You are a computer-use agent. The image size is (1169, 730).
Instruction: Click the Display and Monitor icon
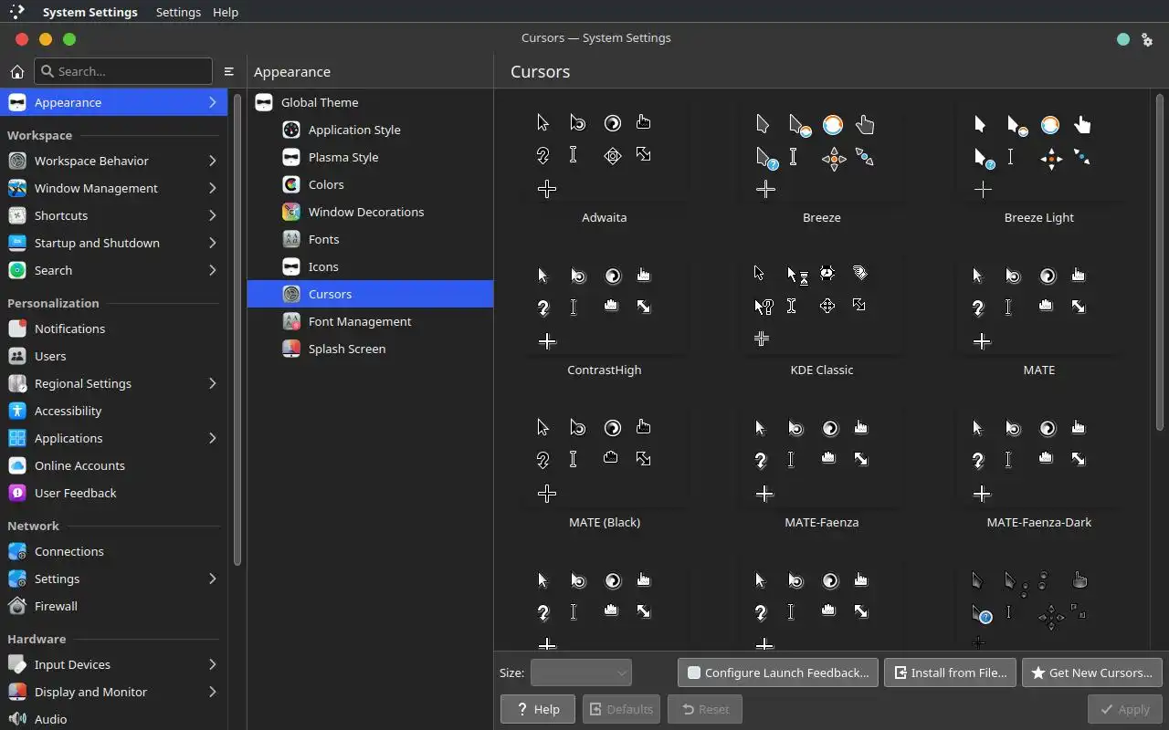[x=16, y=692]
